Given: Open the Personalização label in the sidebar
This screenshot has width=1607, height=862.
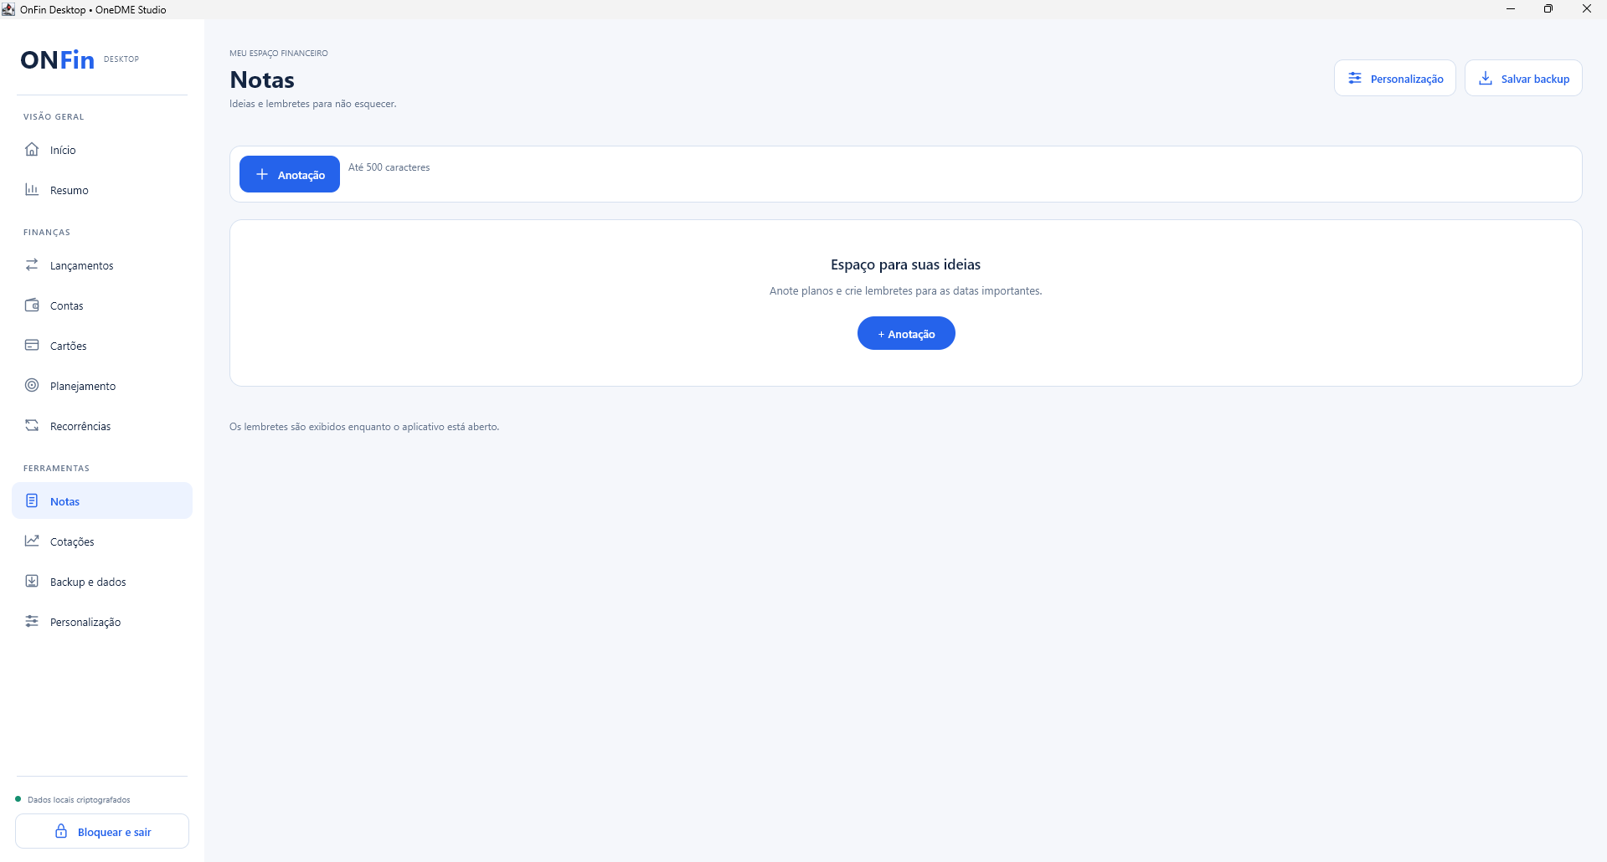Looking at the screenshot, I should (85, 622).
